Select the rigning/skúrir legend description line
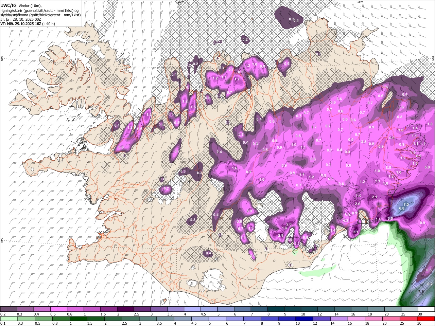The image size is (435, 326). (x=39, y=10)
